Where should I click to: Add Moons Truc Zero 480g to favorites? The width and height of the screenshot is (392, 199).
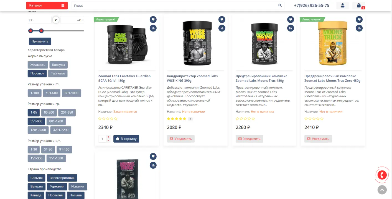(359, 19)
